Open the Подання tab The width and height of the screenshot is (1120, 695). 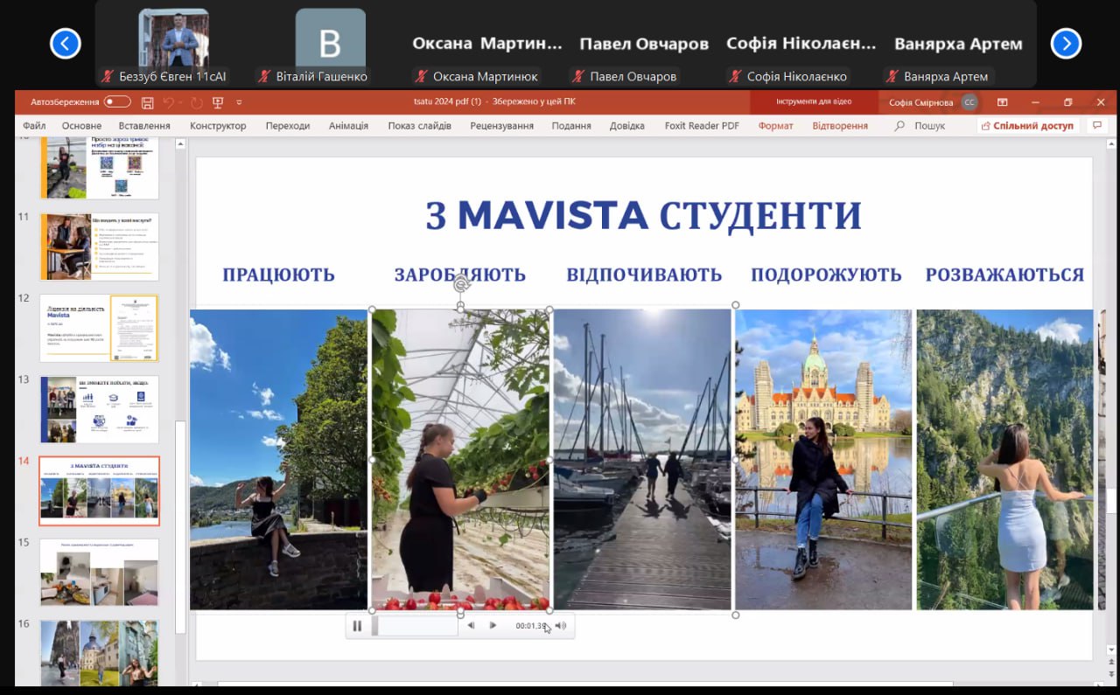571,126
